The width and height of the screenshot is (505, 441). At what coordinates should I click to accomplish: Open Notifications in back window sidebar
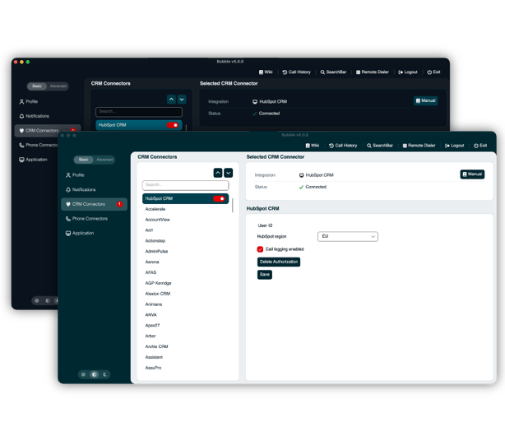coord(35,116)
